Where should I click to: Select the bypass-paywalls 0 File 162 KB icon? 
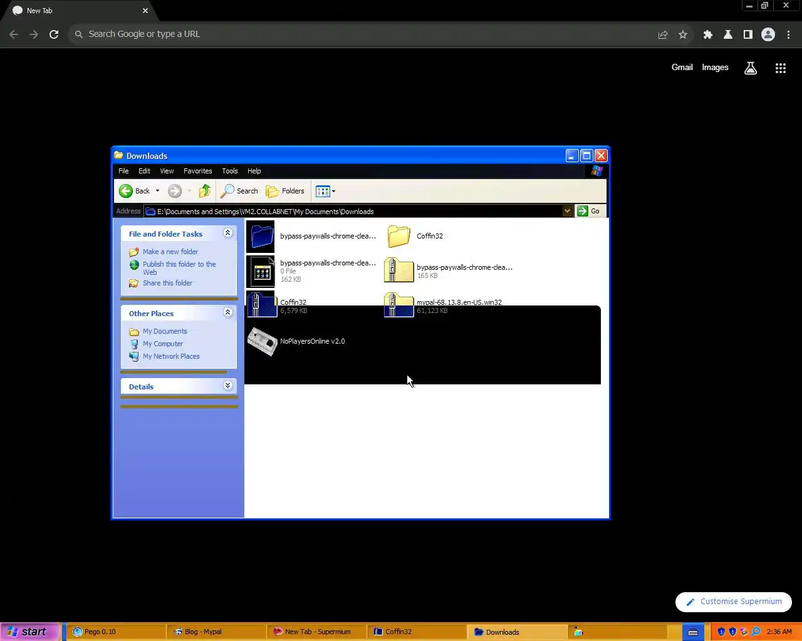coord(261,271)
